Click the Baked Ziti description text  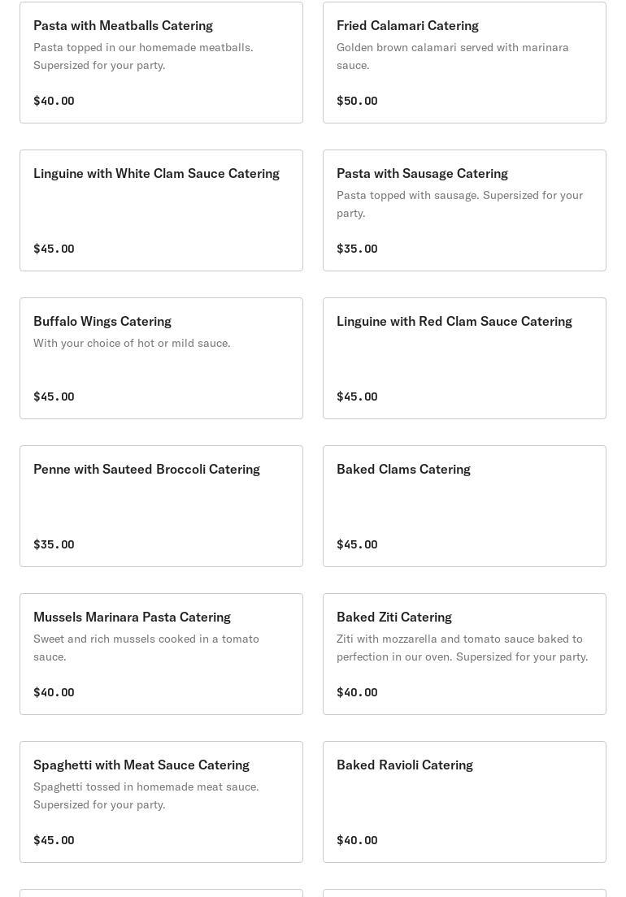pos(462,648)
